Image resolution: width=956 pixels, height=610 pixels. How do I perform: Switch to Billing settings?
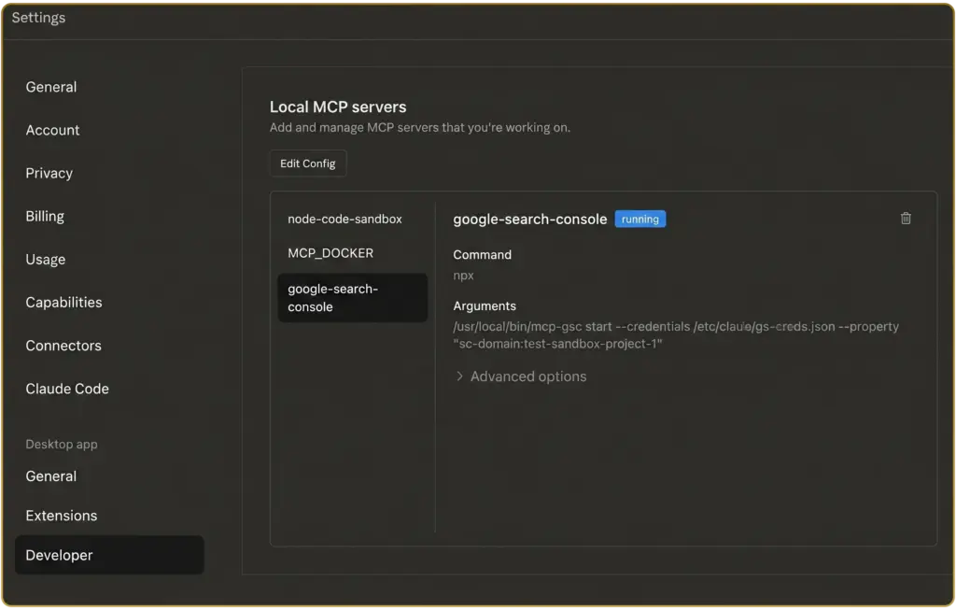click(x=45, y=217)
